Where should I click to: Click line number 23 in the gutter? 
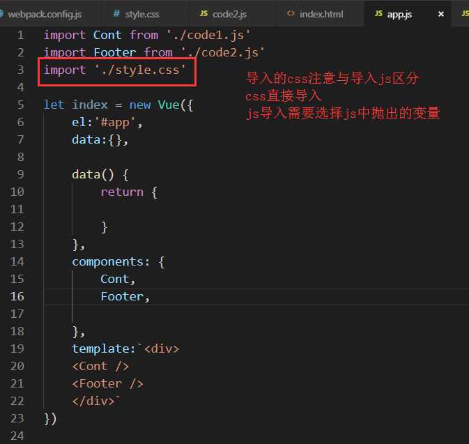click(17, 418)
